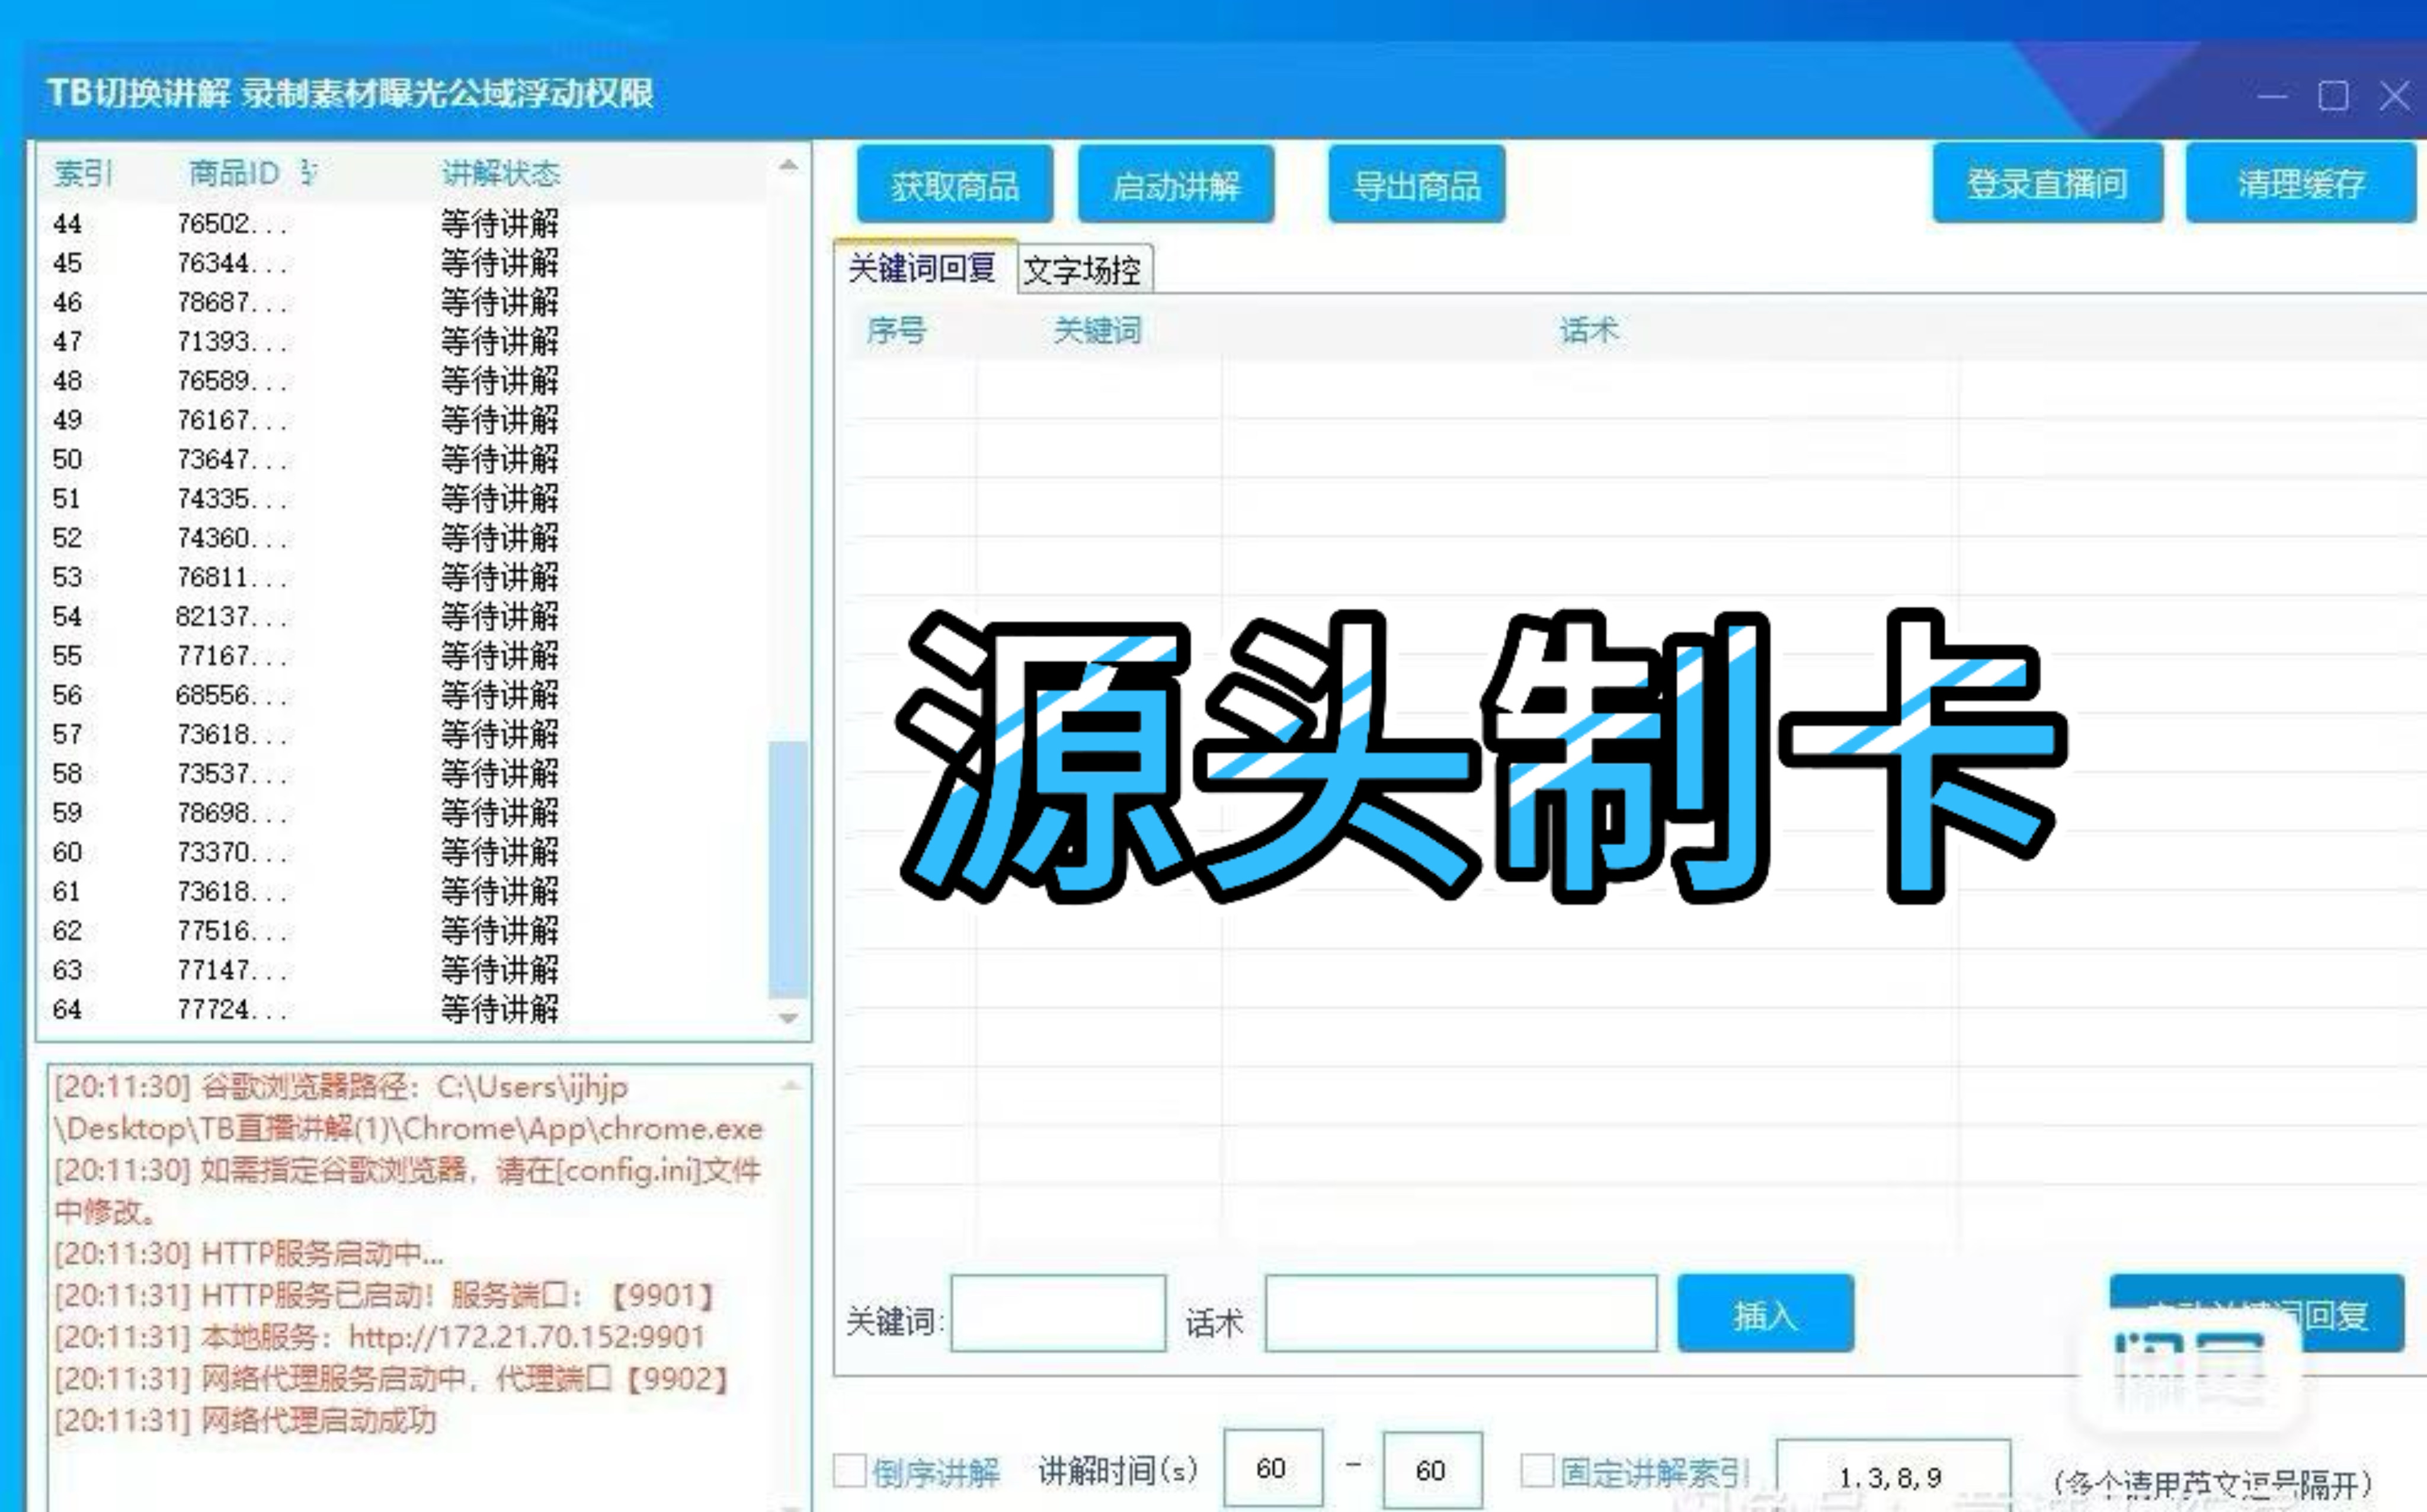The height and width of the screenshot is (1512, 2427).
Task: Focus the 话术 text field
Action: [x=1461, y=1313]
